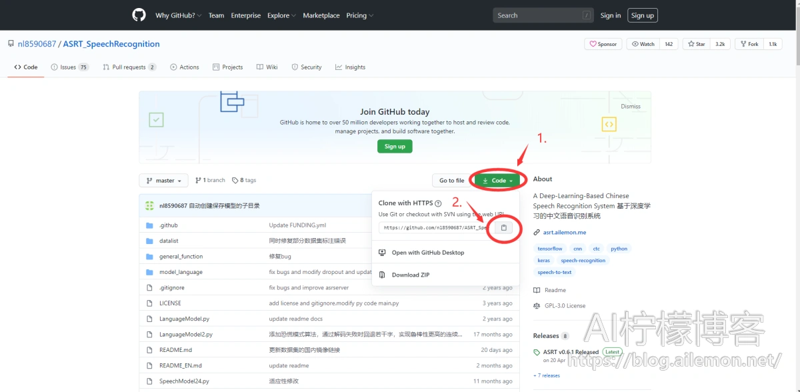Click the LICENSE file icon

150,303
